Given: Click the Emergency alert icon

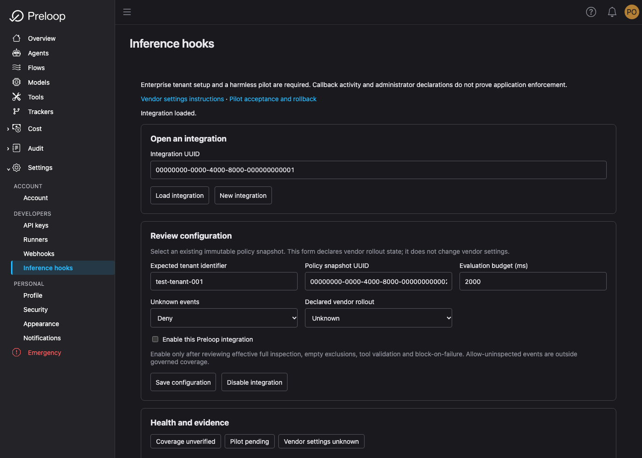Looking at the screenshot, I should (17, 353).
